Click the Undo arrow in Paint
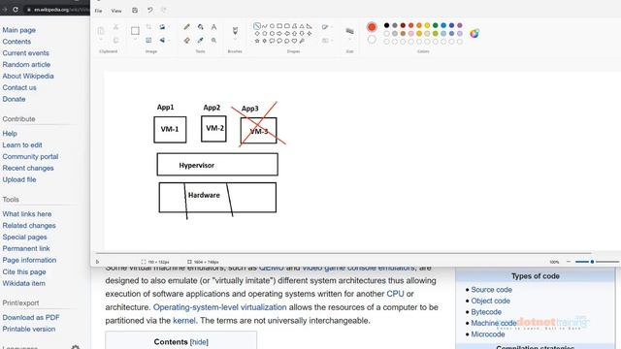The width and height of the screenshot is (621, 349). click(x=149, y=11)
